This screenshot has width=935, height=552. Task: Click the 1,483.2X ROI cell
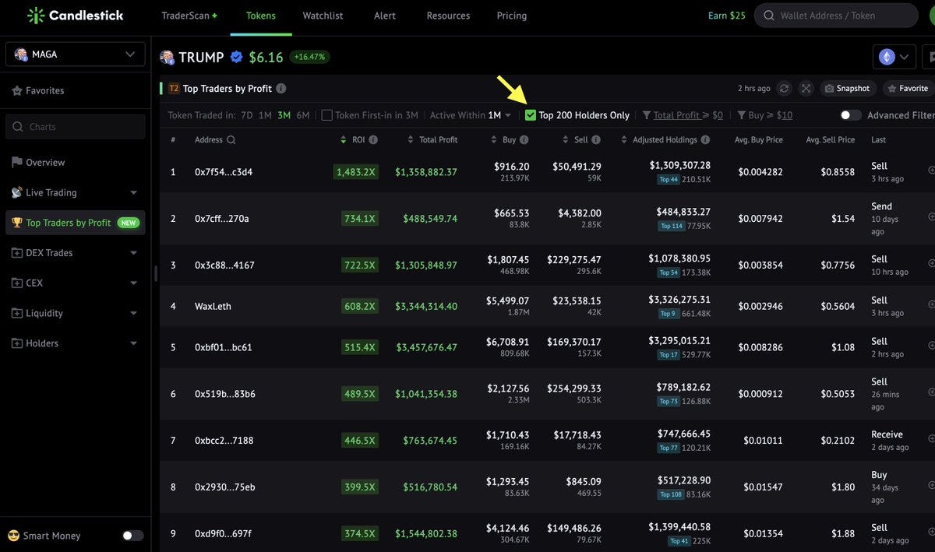pyautogui.click(x=356, y=172)
